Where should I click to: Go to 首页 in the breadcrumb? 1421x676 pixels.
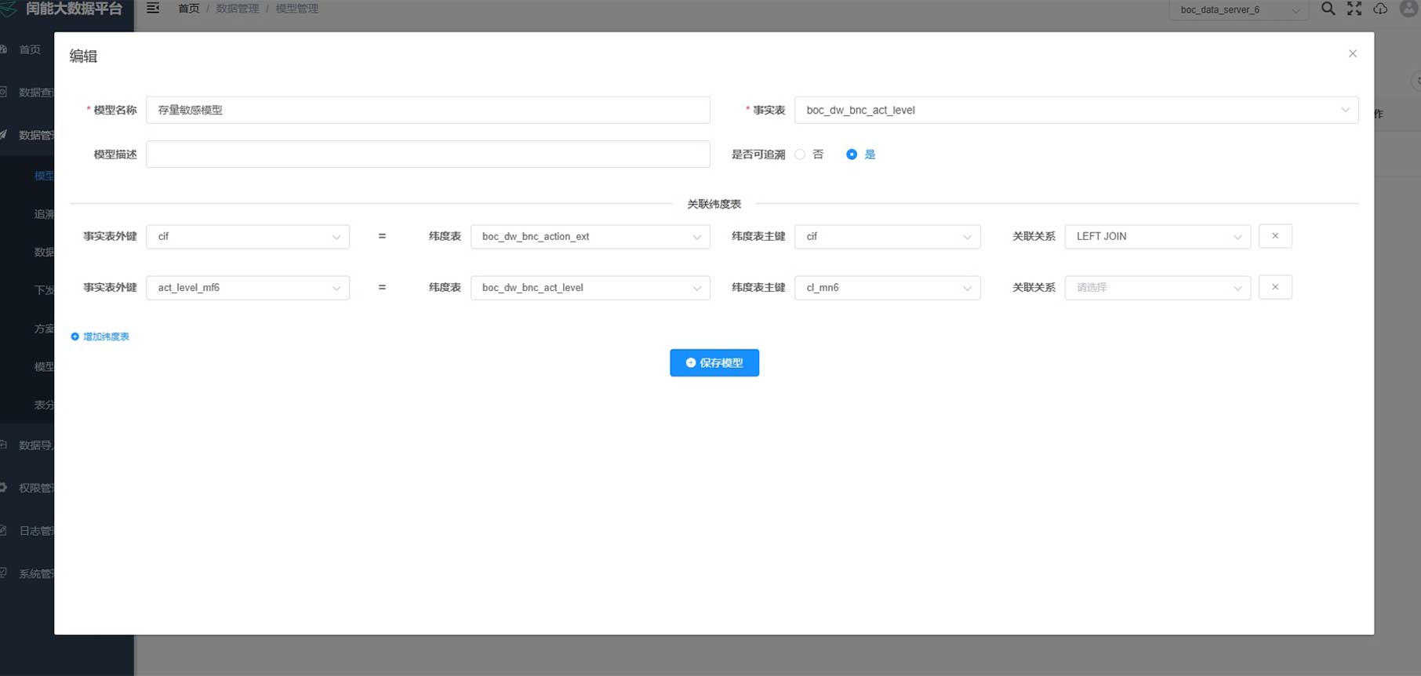pyautogui.click(x=188, y=9)
